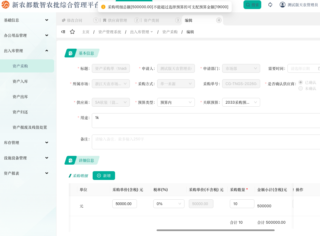
Task: Click the 新增 button
Action: pyautogui.click(x=104, y=176)
